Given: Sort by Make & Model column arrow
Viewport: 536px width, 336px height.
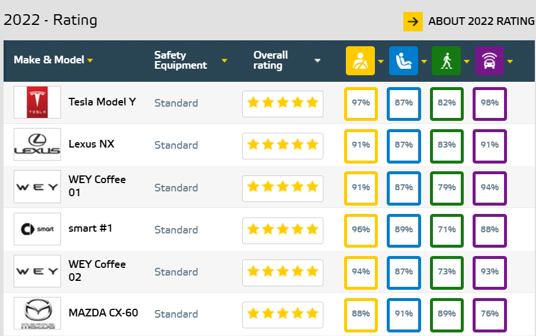Looking at the screenshot, I should click(90, 60).
